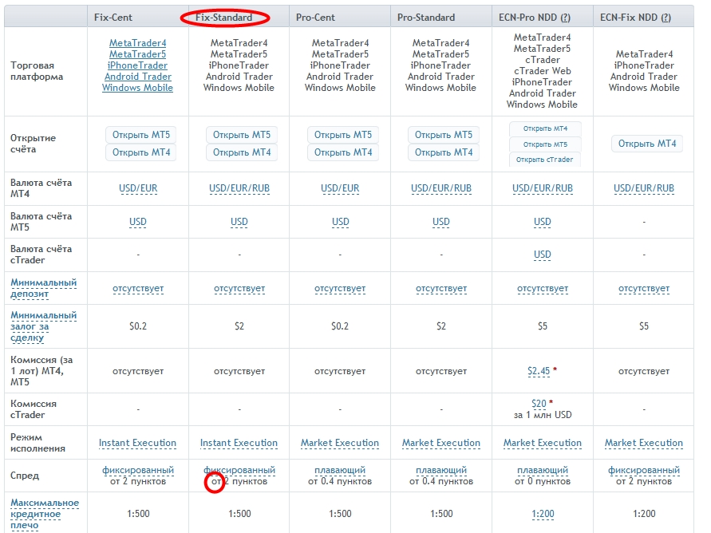Image resolution: width=711 pixels, height=533 pixels.
Task: Click USD/EUR MT4 currency in Pro-Cent column
Action: pos(340,188)
